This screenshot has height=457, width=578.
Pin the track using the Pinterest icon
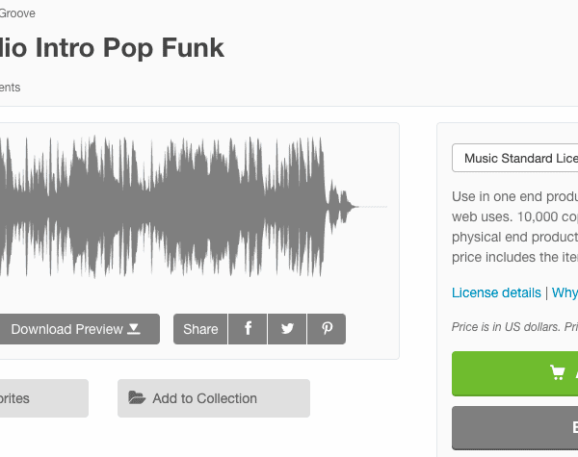327,329
